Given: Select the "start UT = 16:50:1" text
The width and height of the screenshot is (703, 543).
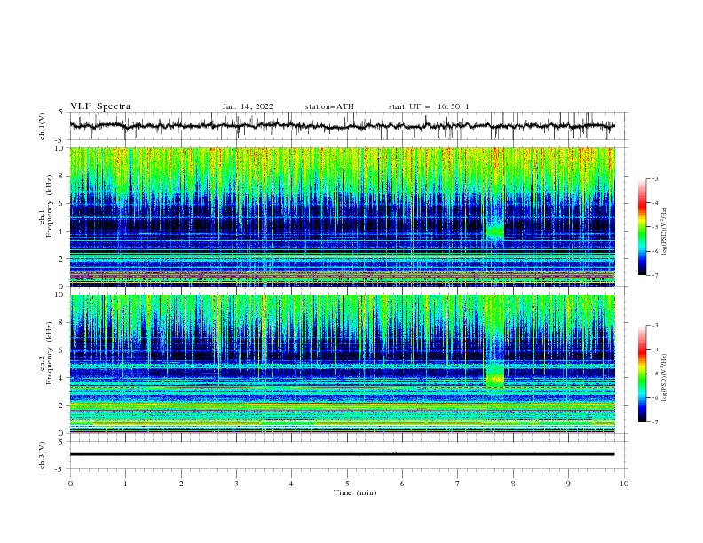Looking at the screenshot, I should (x=429, y=106).
